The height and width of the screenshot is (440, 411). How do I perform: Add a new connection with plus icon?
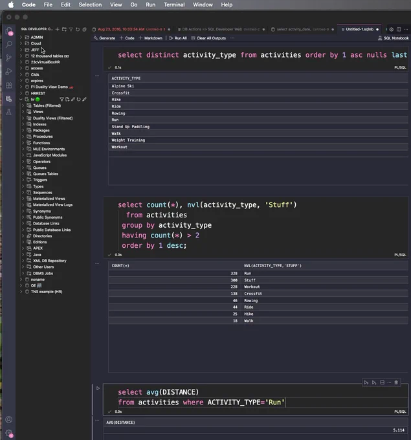pos(57,29)
